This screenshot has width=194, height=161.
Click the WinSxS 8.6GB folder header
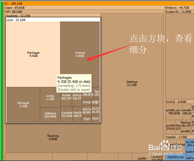180,102
